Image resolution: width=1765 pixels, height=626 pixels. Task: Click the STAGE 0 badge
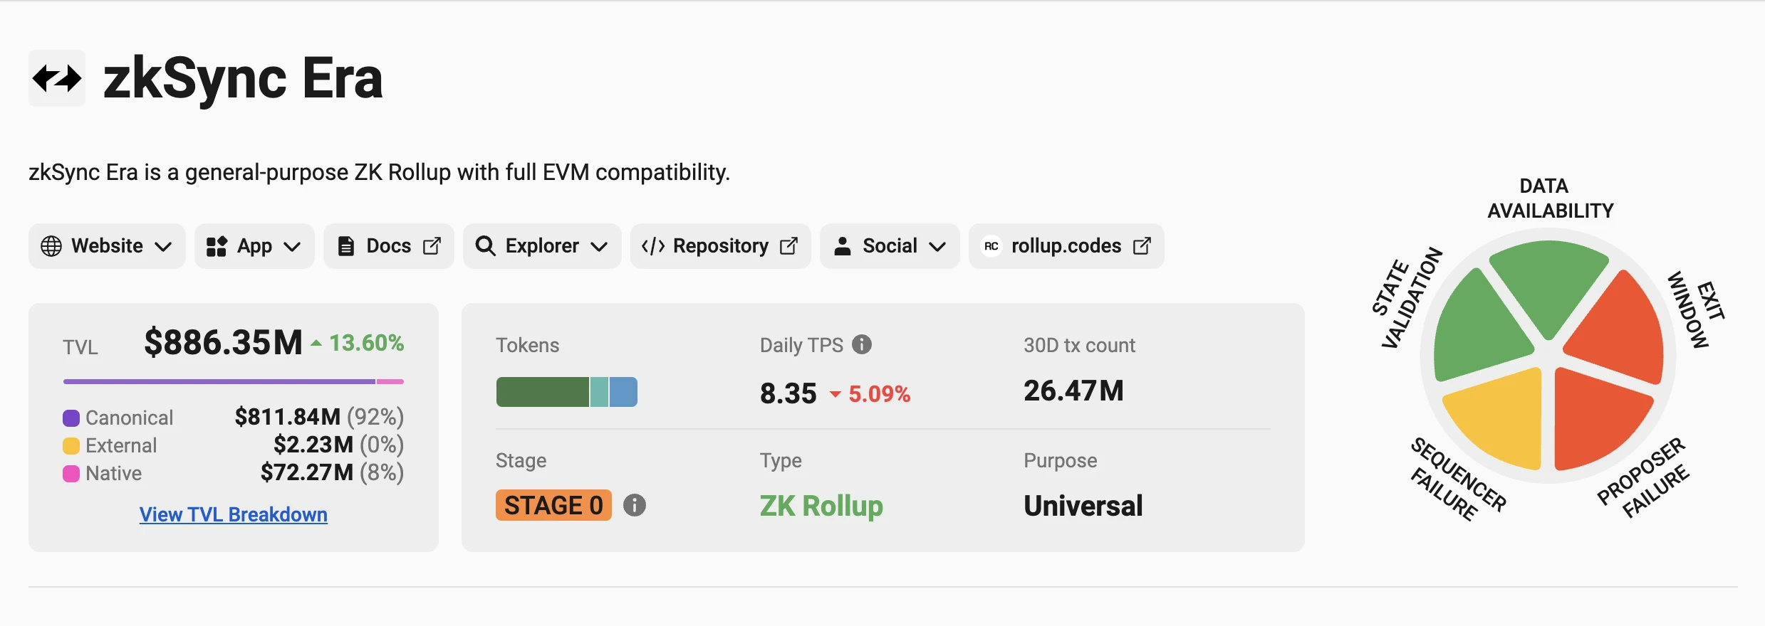(x=553, y=505)
